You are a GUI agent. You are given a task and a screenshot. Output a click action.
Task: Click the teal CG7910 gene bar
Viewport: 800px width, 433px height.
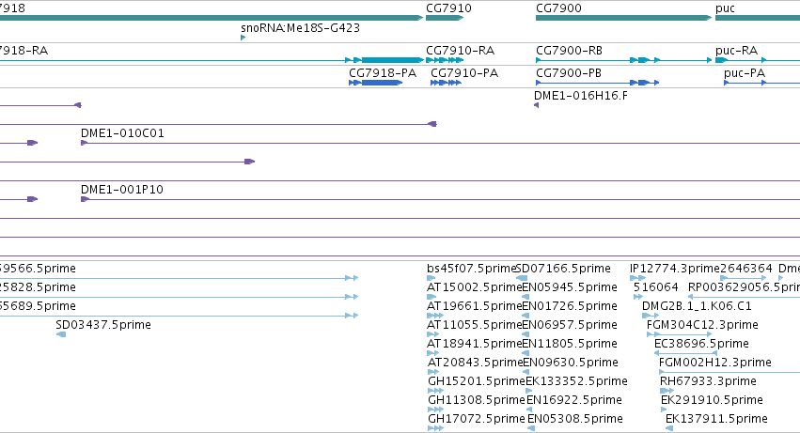(445, 18)
